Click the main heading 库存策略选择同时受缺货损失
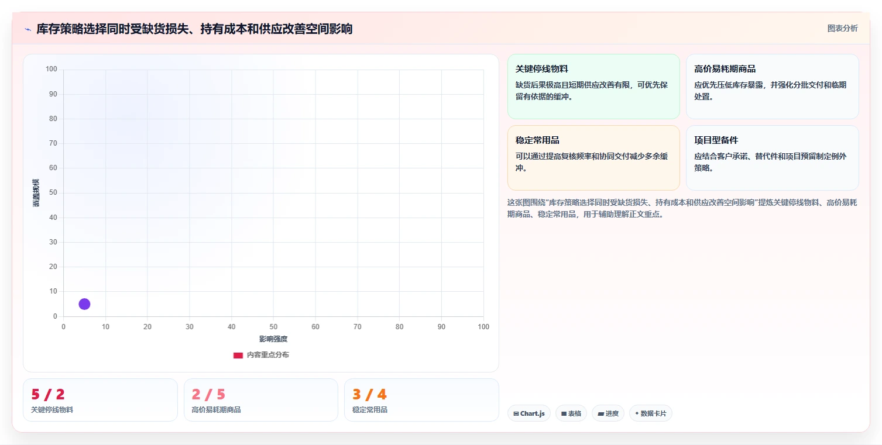Screen dimensions: 882x445 (x=194, y=29)
